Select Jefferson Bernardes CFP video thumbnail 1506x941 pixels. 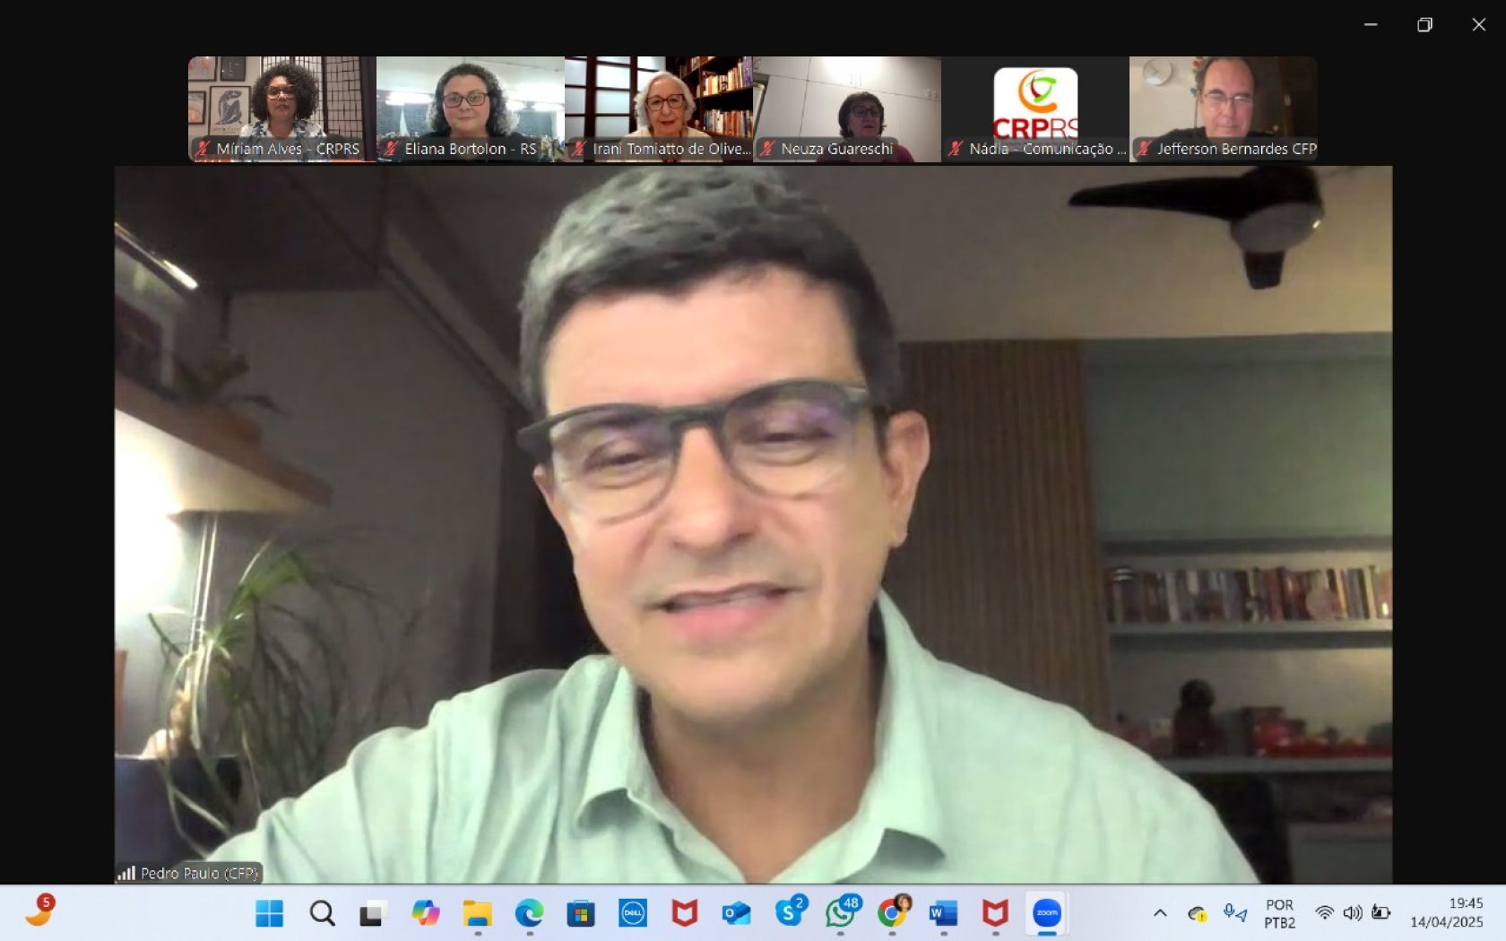pos(1223,109)
